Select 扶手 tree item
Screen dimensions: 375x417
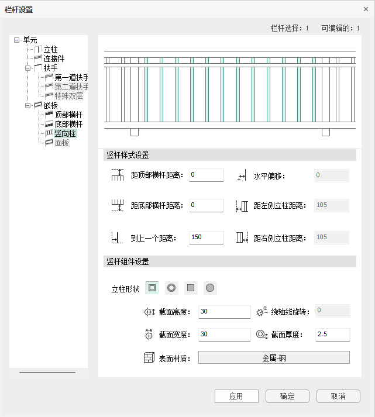pos(50,68)
